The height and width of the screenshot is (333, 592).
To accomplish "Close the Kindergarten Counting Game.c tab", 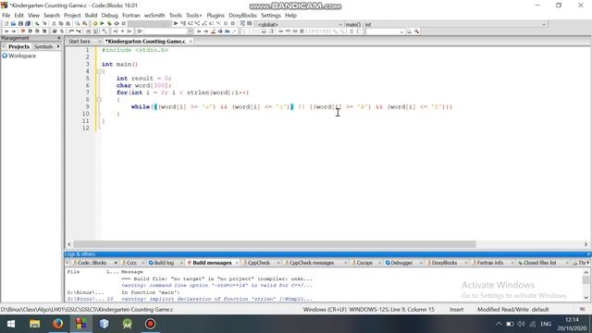I will pyautogui.click(x=191, y=41).
